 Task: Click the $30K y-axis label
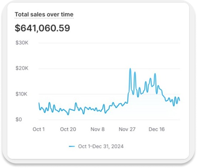tap(22, 43)
